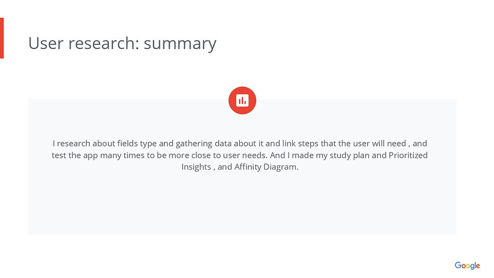Click the "User research: summary" title
Screen dimensions: 494x278
tap(122, 43)
